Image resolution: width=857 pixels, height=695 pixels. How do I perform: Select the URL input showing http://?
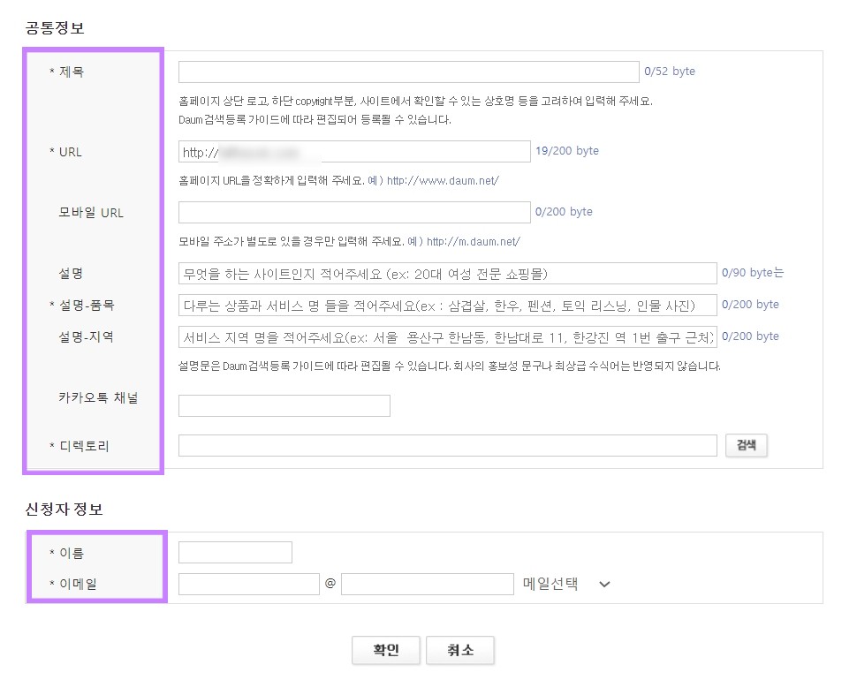click(x=353, y=151)
